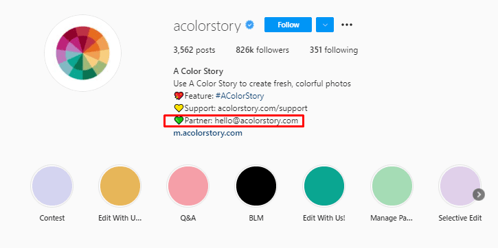The height and width of the screenshot is (248, 498).
Task: Expand suggested accounts dropdown arrow
Action: point(325,25)
